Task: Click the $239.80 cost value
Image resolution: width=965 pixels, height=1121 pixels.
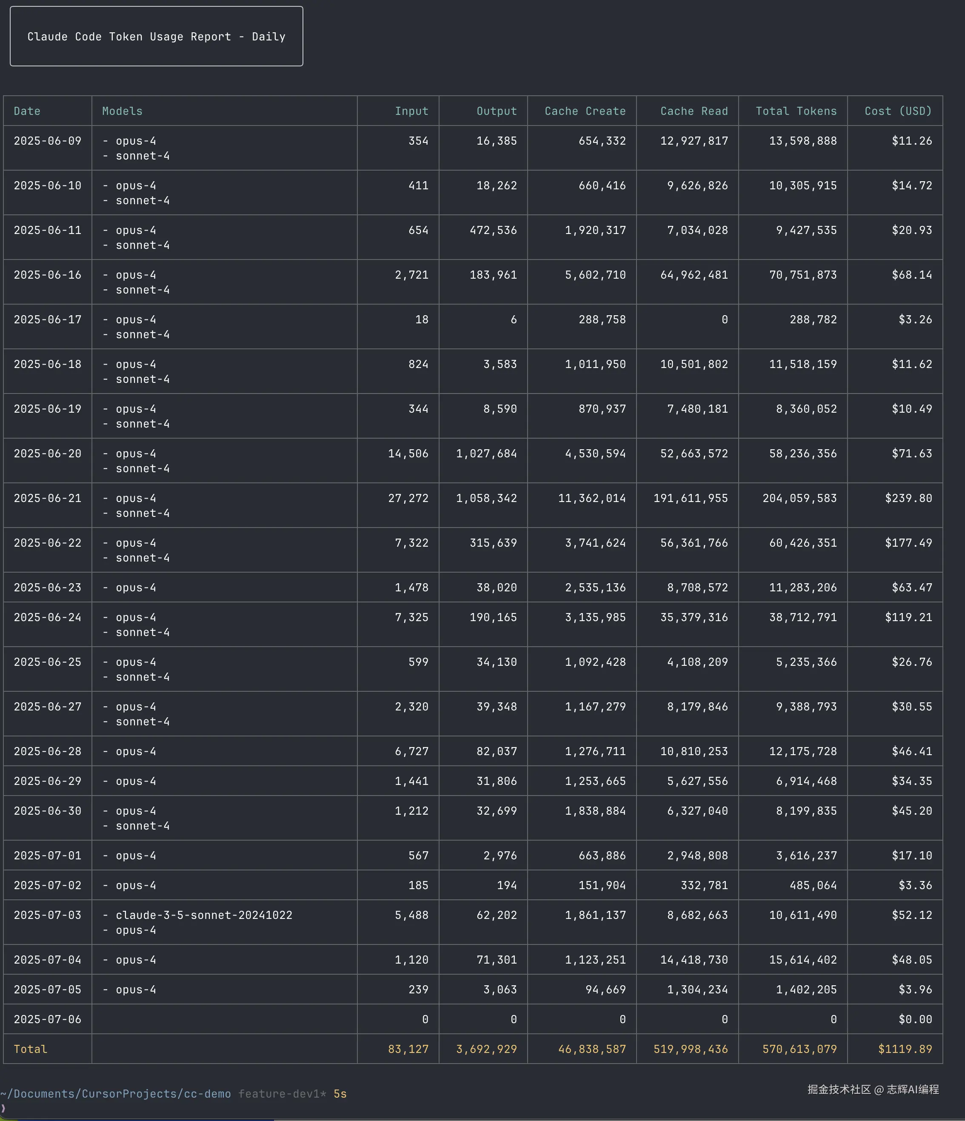Action: click(908, 498)
